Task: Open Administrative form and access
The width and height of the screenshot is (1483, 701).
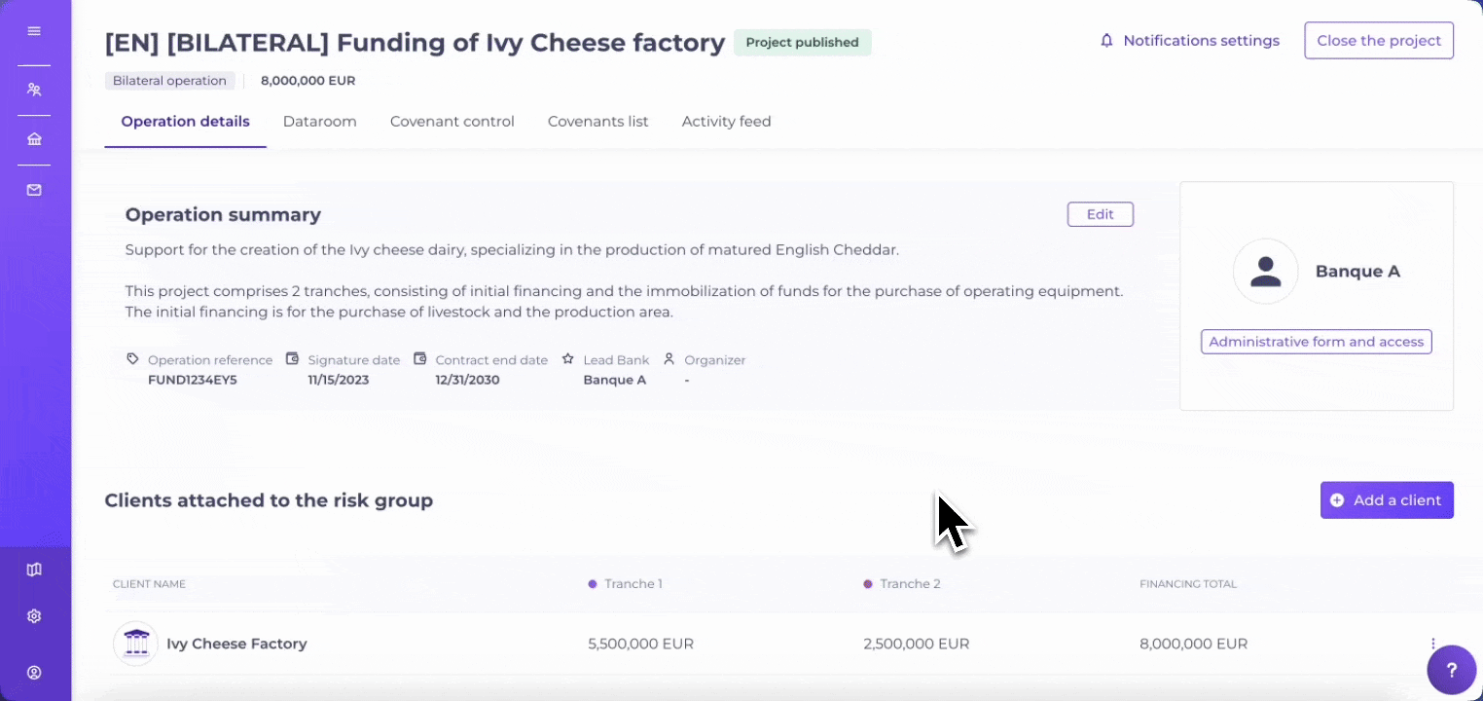Action: [x=1316, y=342]
